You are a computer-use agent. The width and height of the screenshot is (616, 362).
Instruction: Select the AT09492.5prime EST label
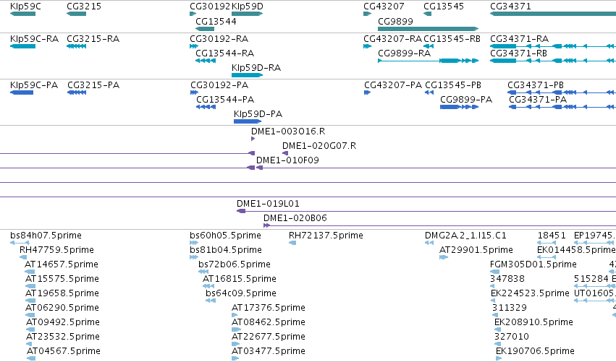tap(63, 322)
